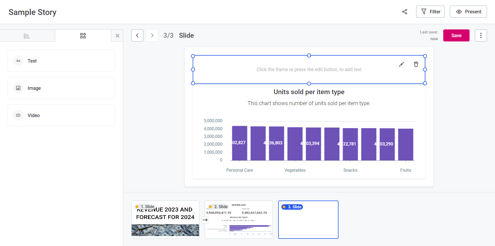Start presentation mode with Present
This screenshot has height=246, width=495.
coord(468,11)
